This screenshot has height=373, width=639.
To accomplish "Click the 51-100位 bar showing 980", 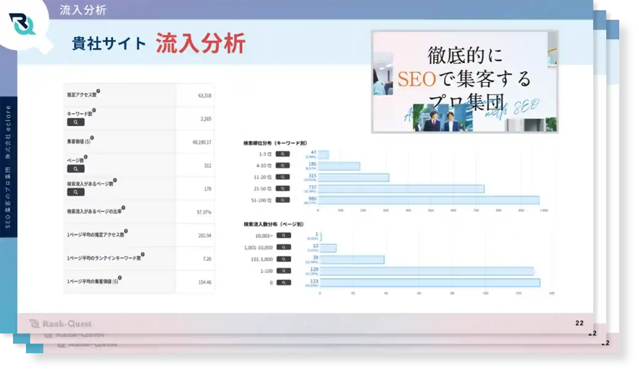I will pos(428,200).
